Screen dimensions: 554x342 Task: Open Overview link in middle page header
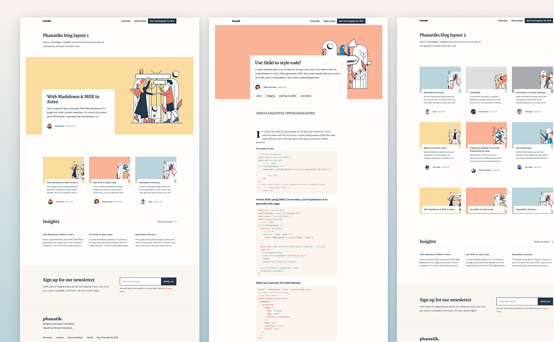[315, 21]
